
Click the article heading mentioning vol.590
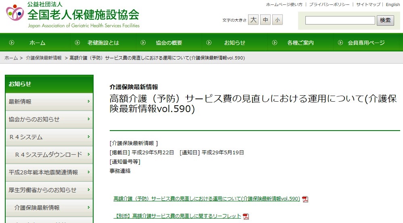253,103
